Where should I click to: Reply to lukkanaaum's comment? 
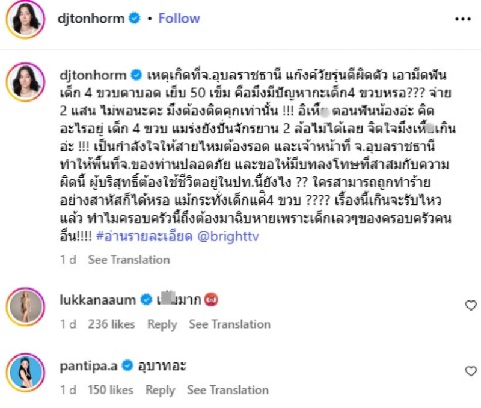(162, 324)
